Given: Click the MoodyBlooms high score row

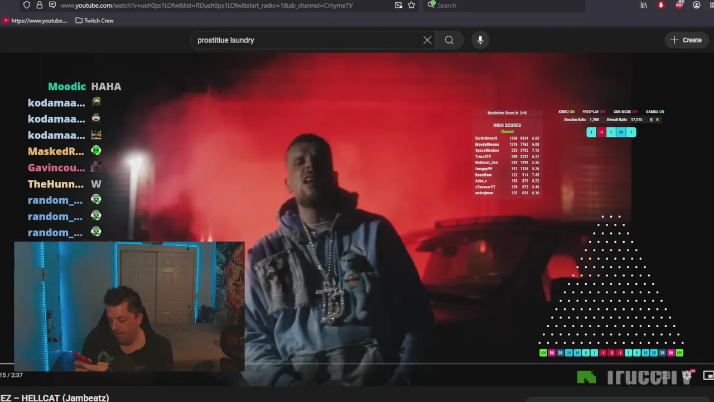Looking at the screenshot, I should point(507,144).
